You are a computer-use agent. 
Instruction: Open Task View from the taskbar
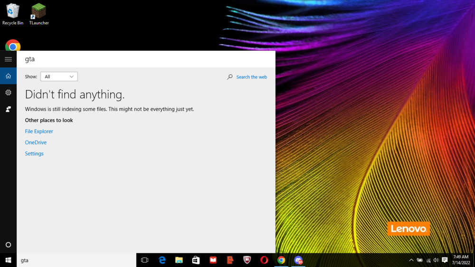point(145,260)
